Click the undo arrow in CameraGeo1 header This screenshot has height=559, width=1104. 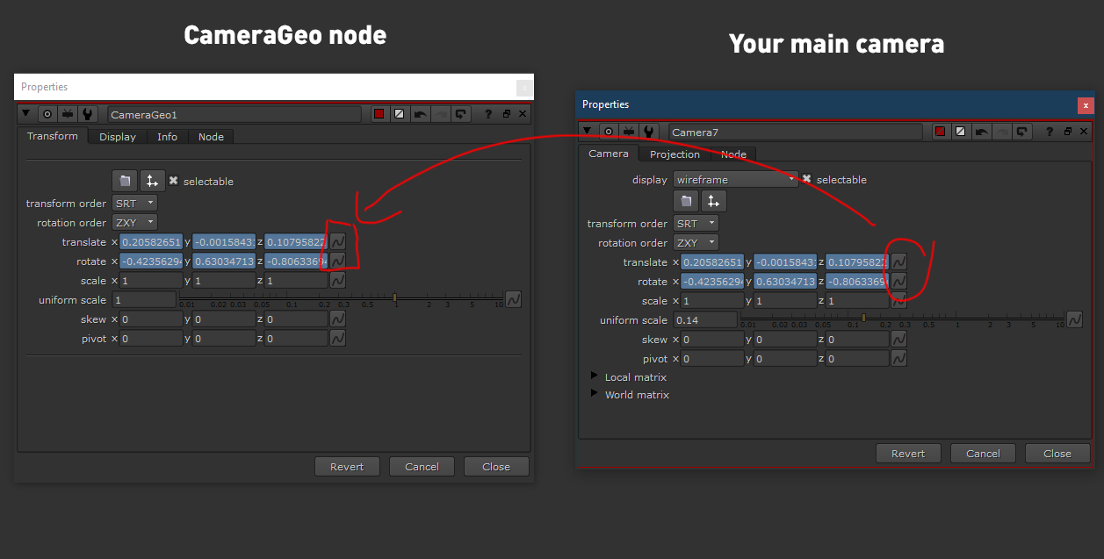click(421, 114)
